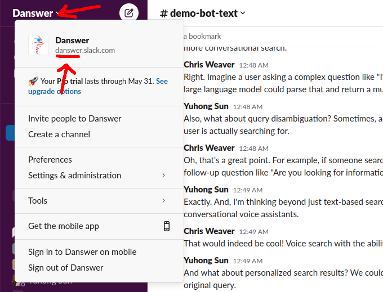
Task: Click the first Yuhong Sun sender name
Action: 206,106
